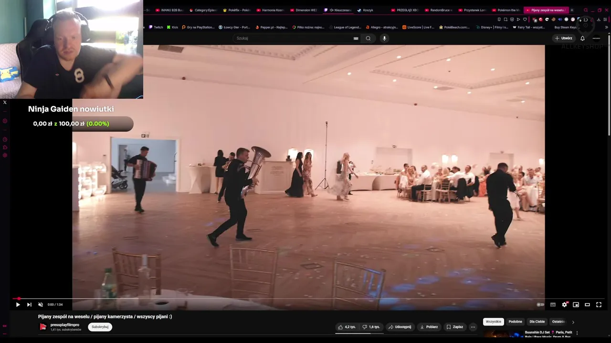Click the pressplayfilmpro channel avatar

tap(43, 327)
